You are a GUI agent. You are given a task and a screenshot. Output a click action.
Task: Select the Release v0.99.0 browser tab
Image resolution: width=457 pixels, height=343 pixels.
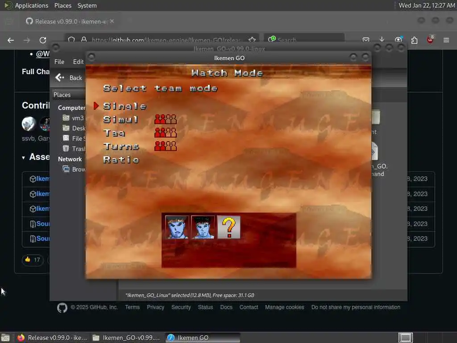(x=70, y=21)
